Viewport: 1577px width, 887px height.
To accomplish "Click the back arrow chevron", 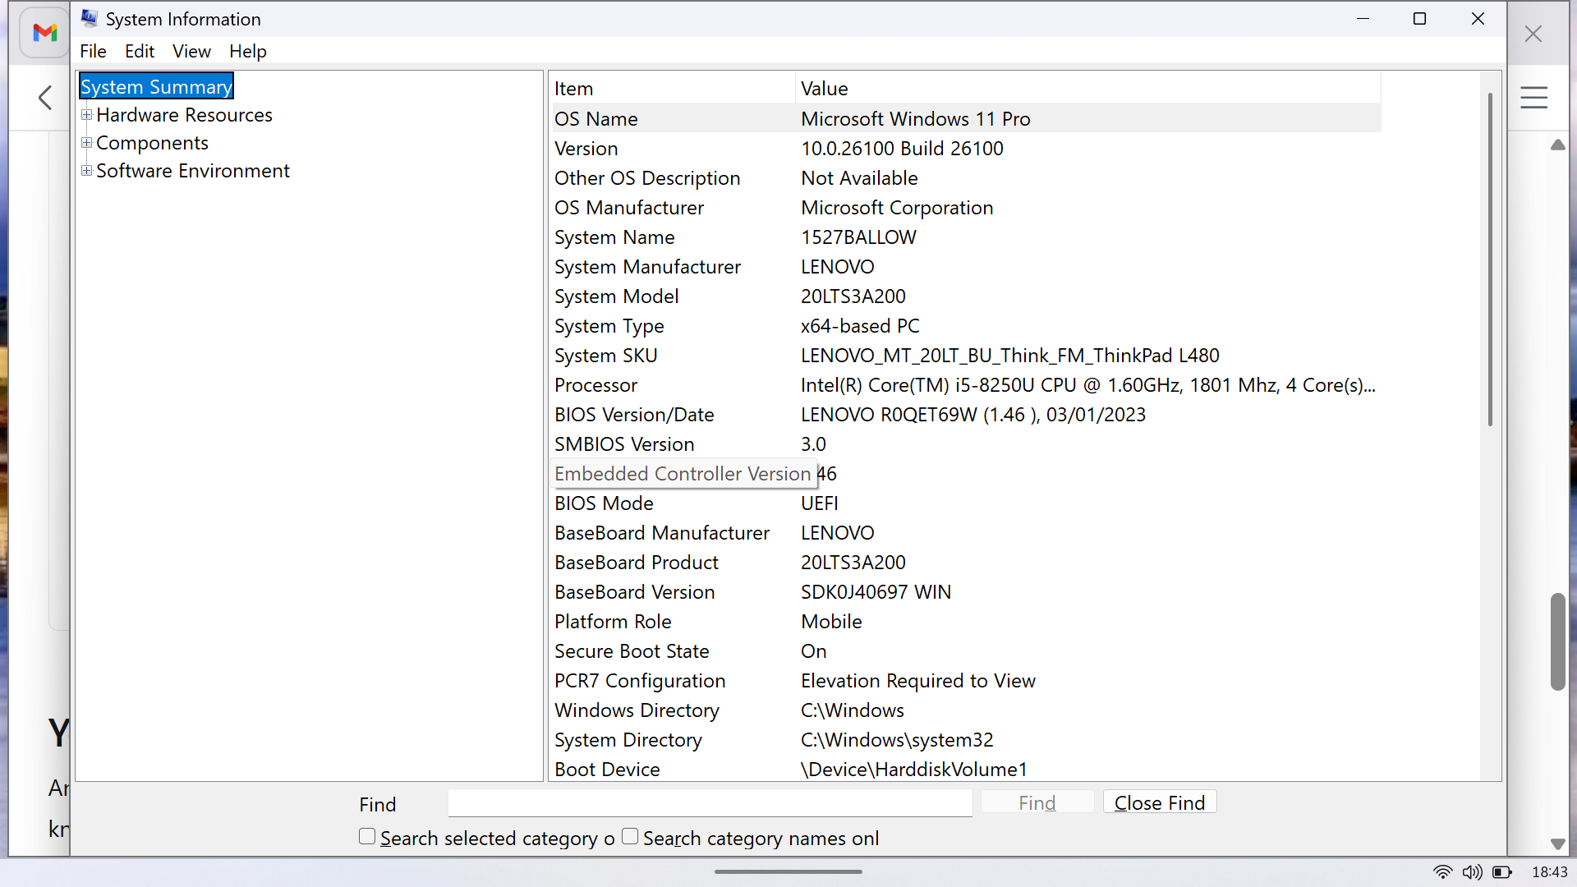I will click(45, 98).
